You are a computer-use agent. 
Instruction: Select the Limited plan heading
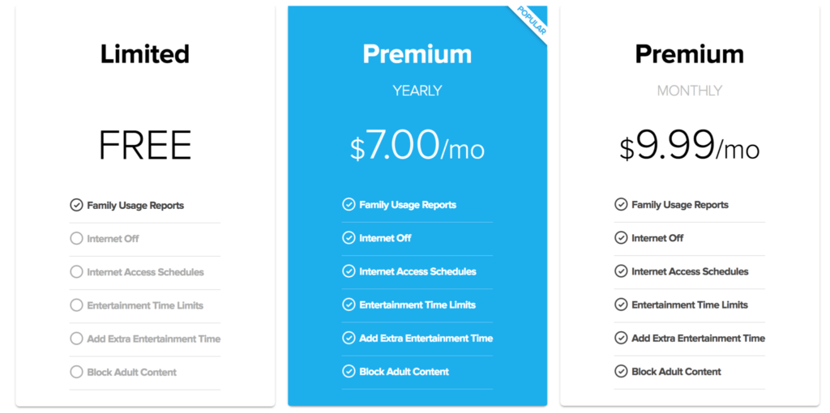pos(145,54)
